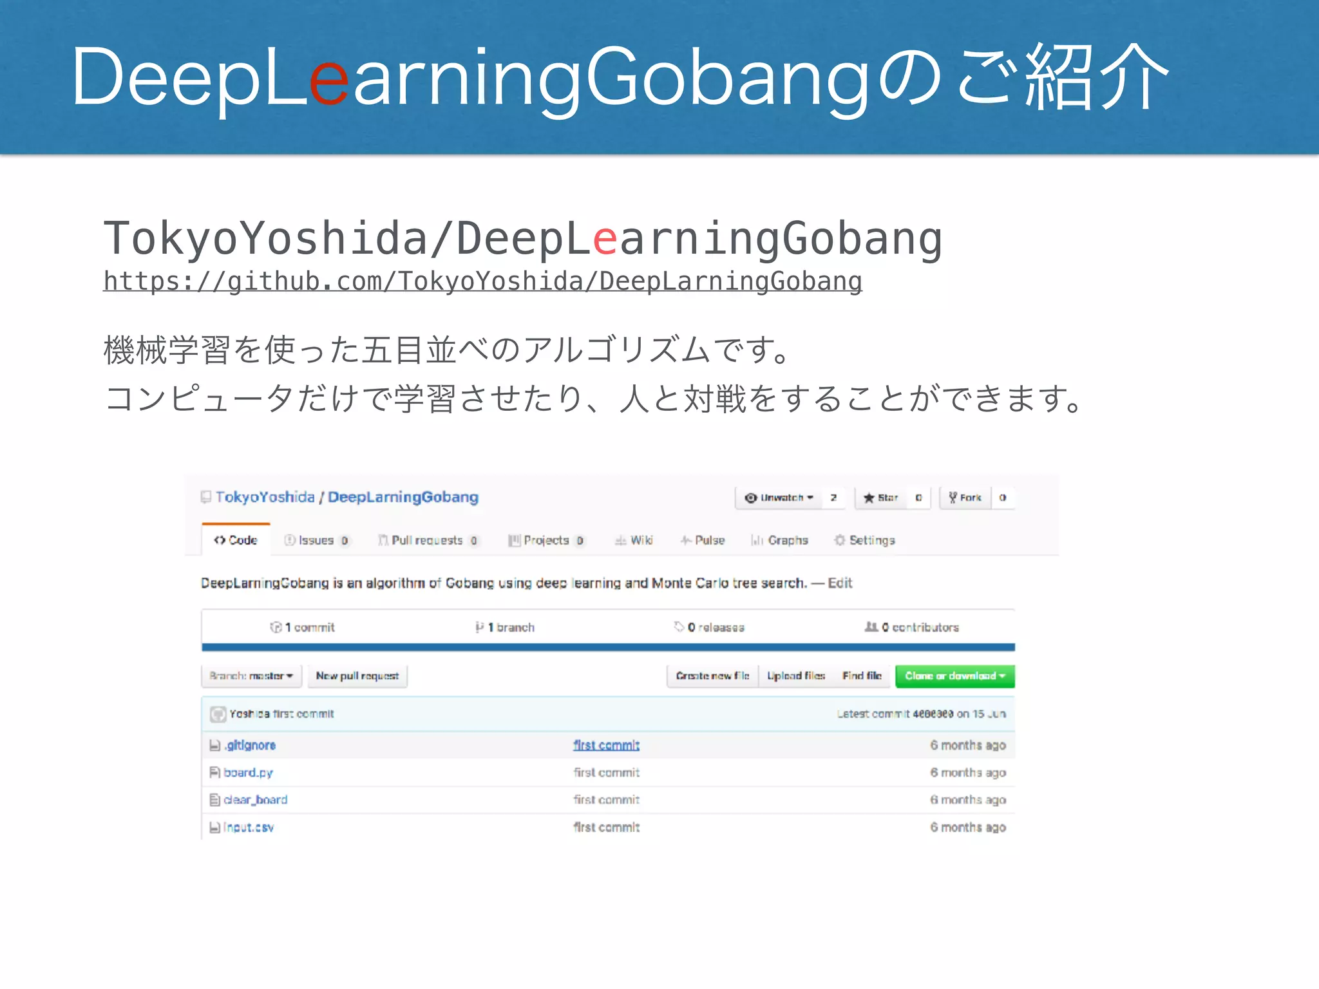Click the repository book icon beside TokyoYoshida
This screenshot has width=1319, height=989.
[x=206, y=496]
